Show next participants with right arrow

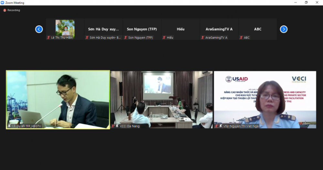pos(284,29)
